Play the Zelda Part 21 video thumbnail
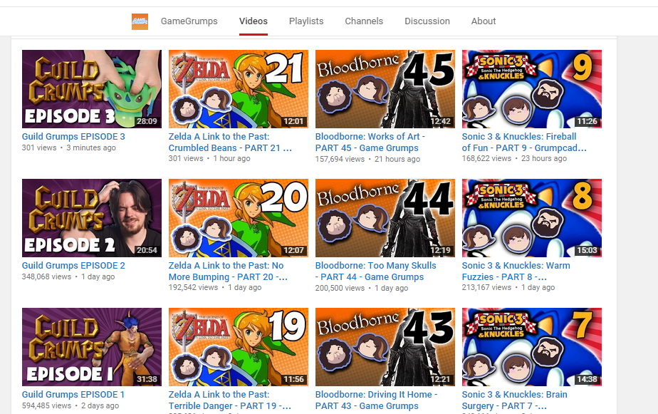The image size is (658, 414). click(238, 89)
